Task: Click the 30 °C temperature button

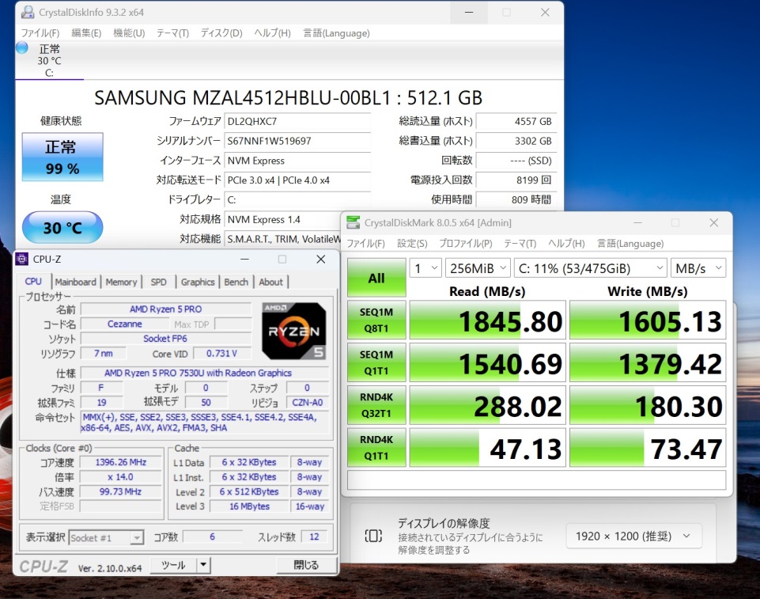Action: [x=62, y=227]
